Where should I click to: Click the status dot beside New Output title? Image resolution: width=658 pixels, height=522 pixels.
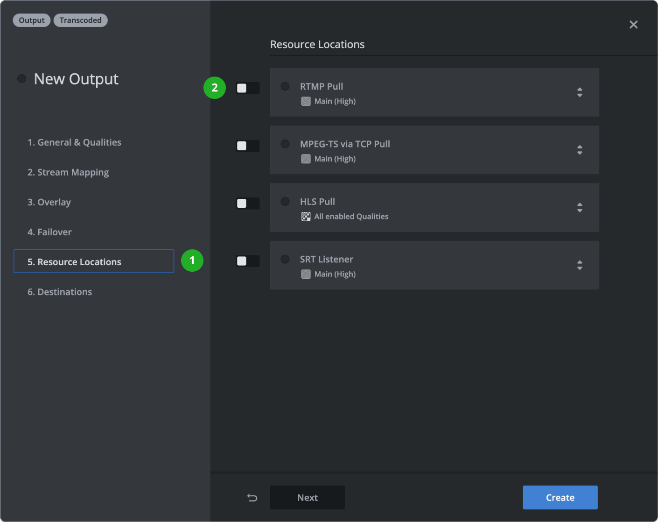22,79
